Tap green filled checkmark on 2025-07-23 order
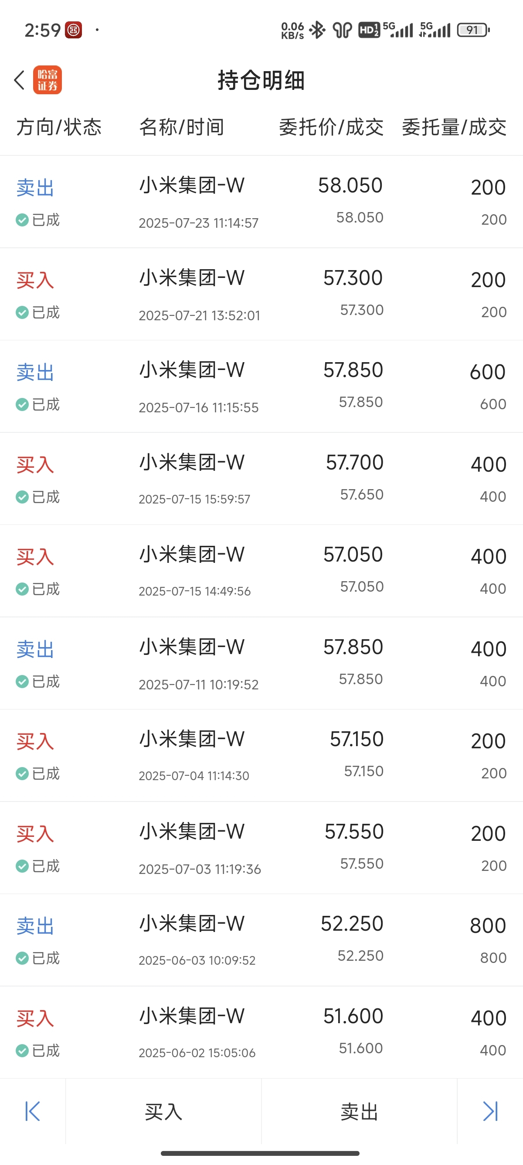 pyautogui.click(x=22, y=220)
